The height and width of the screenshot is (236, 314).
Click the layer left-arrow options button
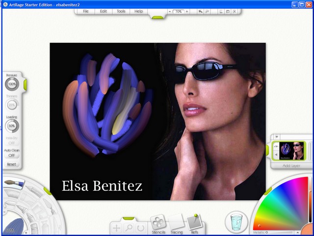pos(276,155)
